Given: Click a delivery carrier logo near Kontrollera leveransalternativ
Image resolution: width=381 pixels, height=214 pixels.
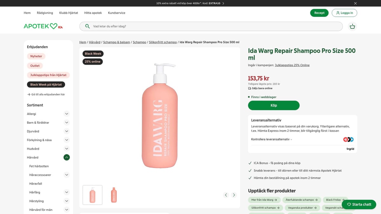Looking at the screenshot, I should pos(346,139).
